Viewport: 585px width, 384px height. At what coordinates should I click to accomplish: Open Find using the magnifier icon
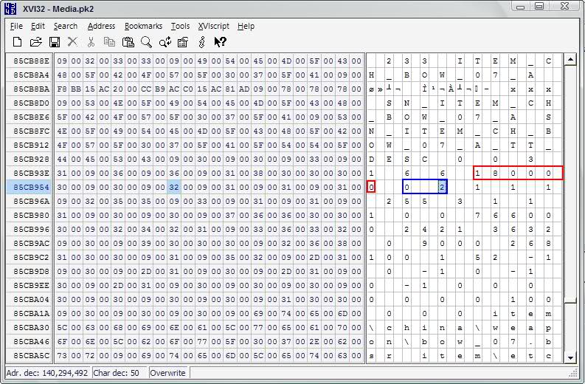click(x=147, y=42)
